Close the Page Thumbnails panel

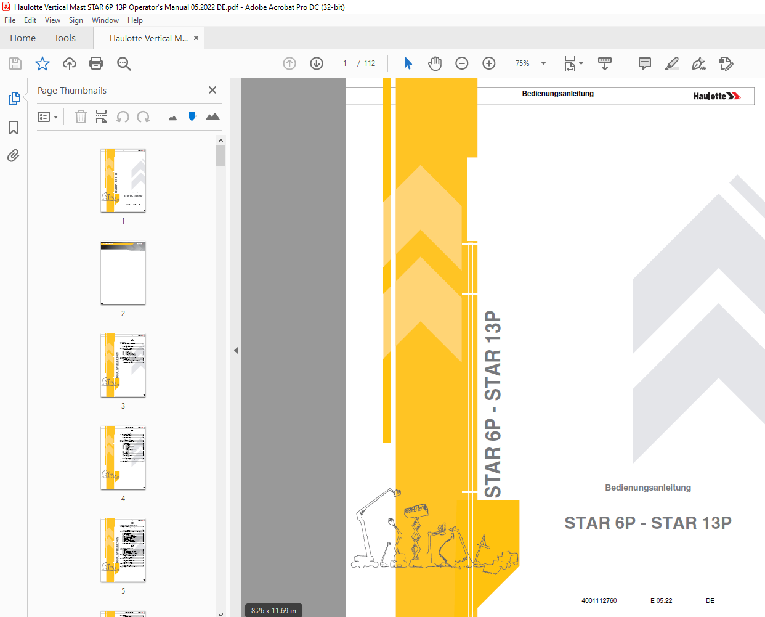(212, 90)
